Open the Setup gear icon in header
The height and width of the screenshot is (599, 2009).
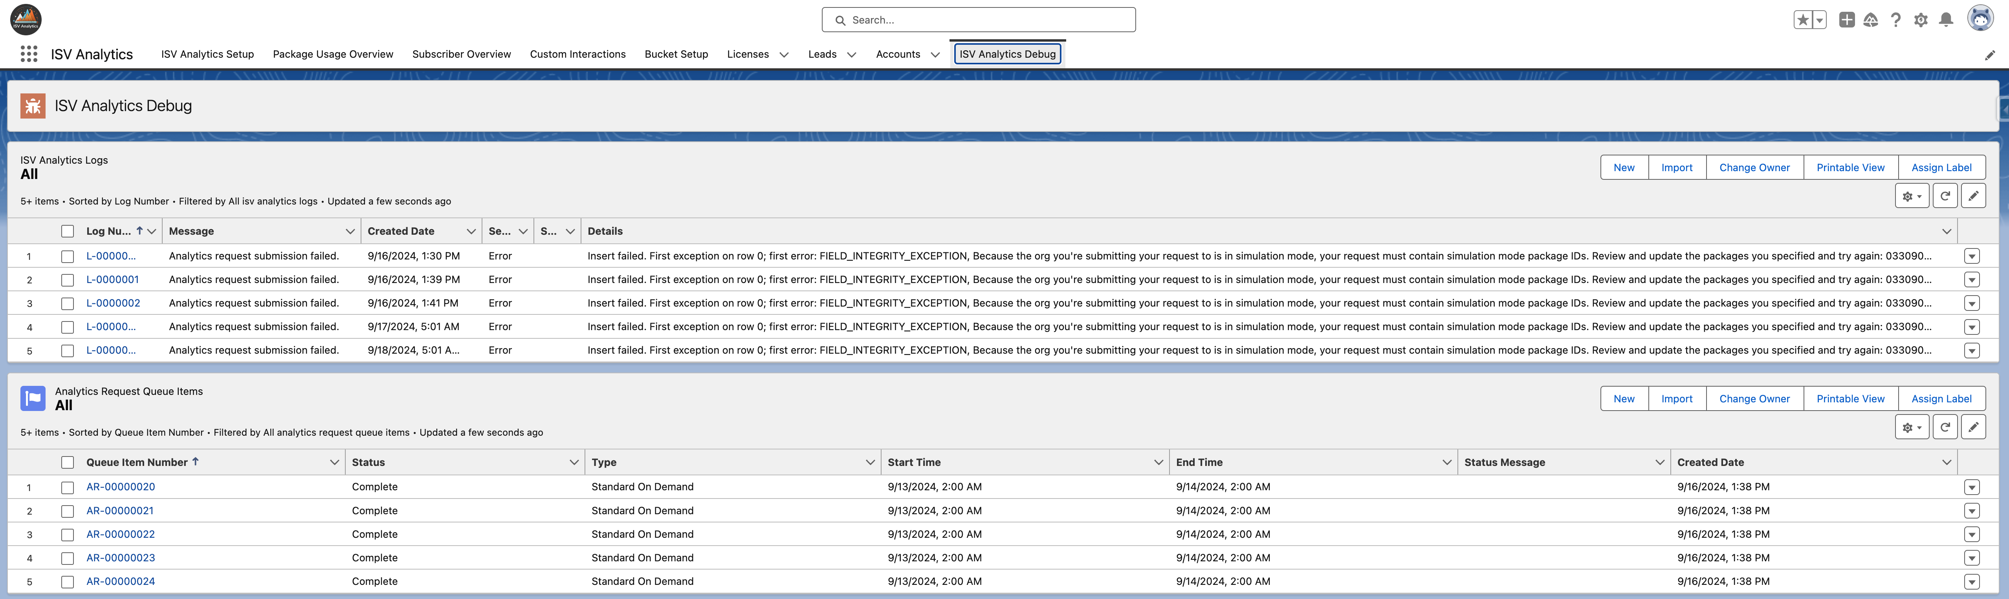(1921, 20)
